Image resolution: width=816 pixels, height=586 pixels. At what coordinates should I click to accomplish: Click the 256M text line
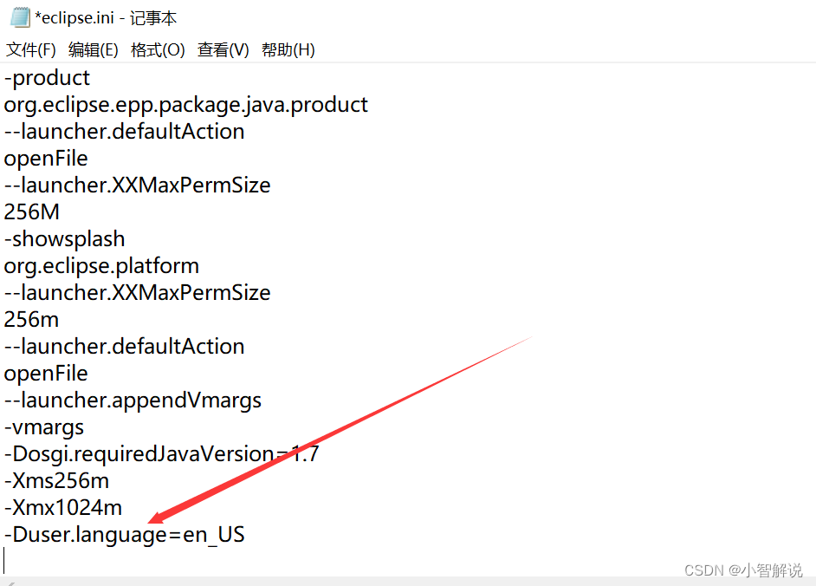pyautogui.click(x=31, y=212)
